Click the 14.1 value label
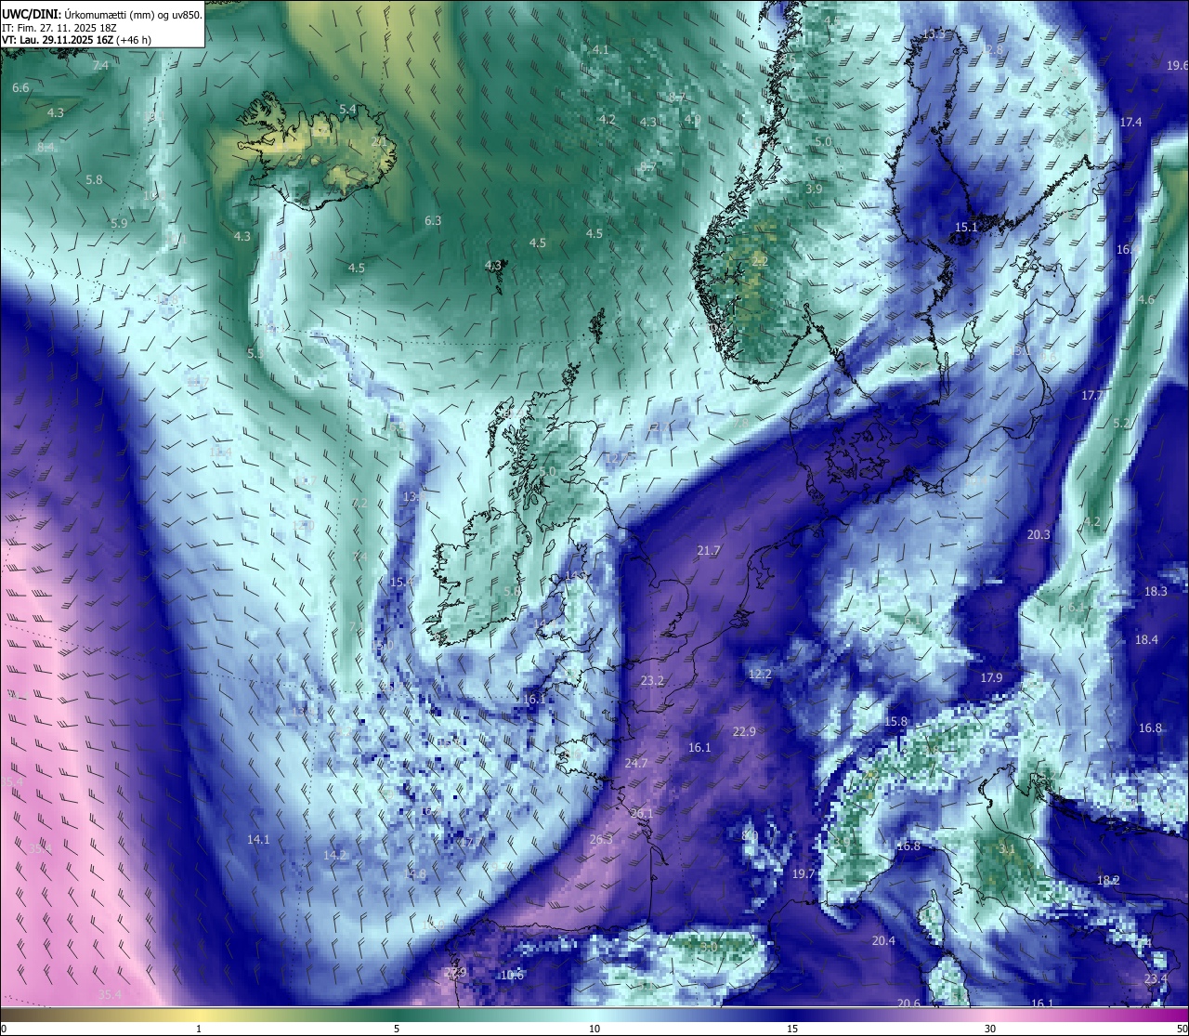 [258, 840]
